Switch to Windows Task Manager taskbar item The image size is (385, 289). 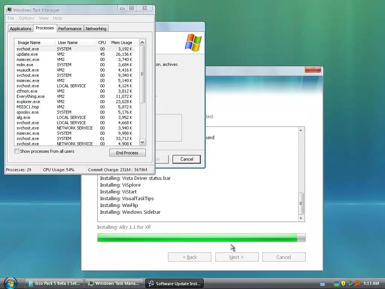(114, 283)
